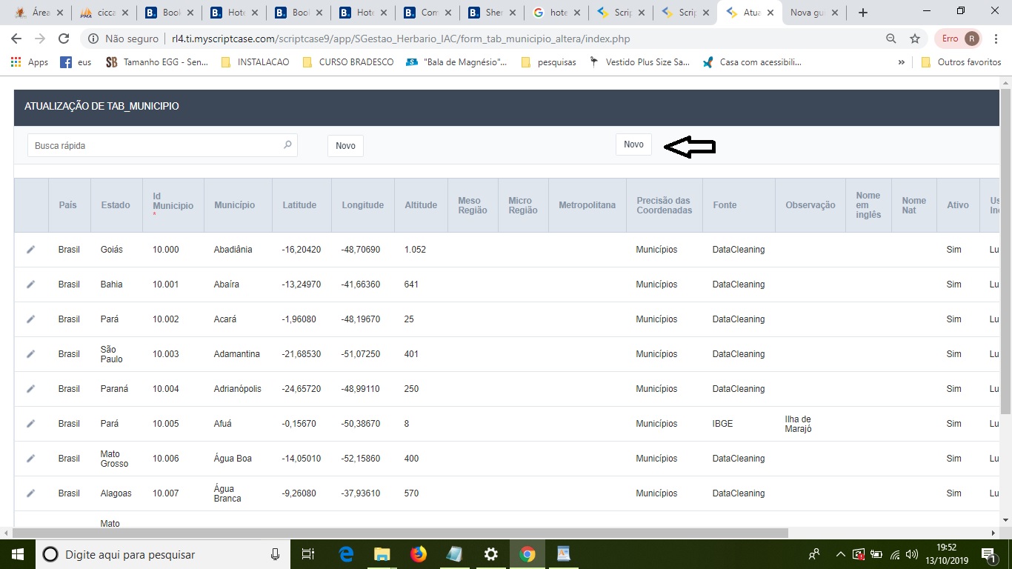Open Firefox from the taskbar

pos(419,554)
